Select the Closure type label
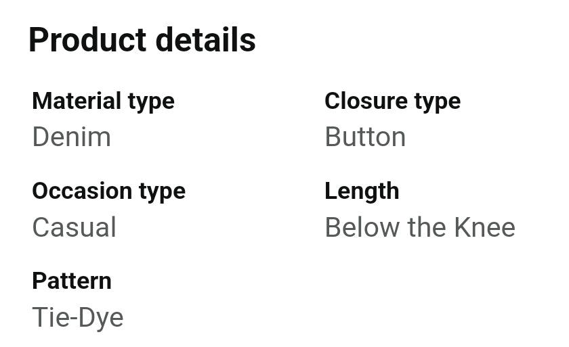 [x=392, y=101]
